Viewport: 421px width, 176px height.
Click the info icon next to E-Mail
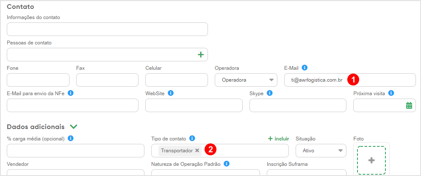click(x=305, y=68)
